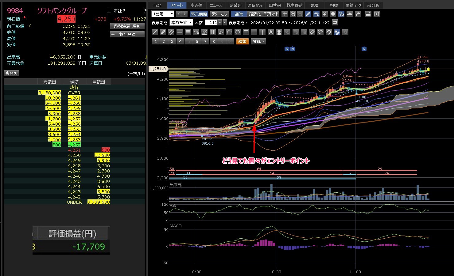Click the pentagon shape drawing tool
Screen dimensions: 454x276
(x=229, y=32)
